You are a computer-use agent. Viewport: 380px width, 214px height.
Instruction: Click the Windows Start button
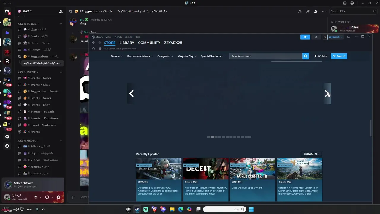(251, 209)
